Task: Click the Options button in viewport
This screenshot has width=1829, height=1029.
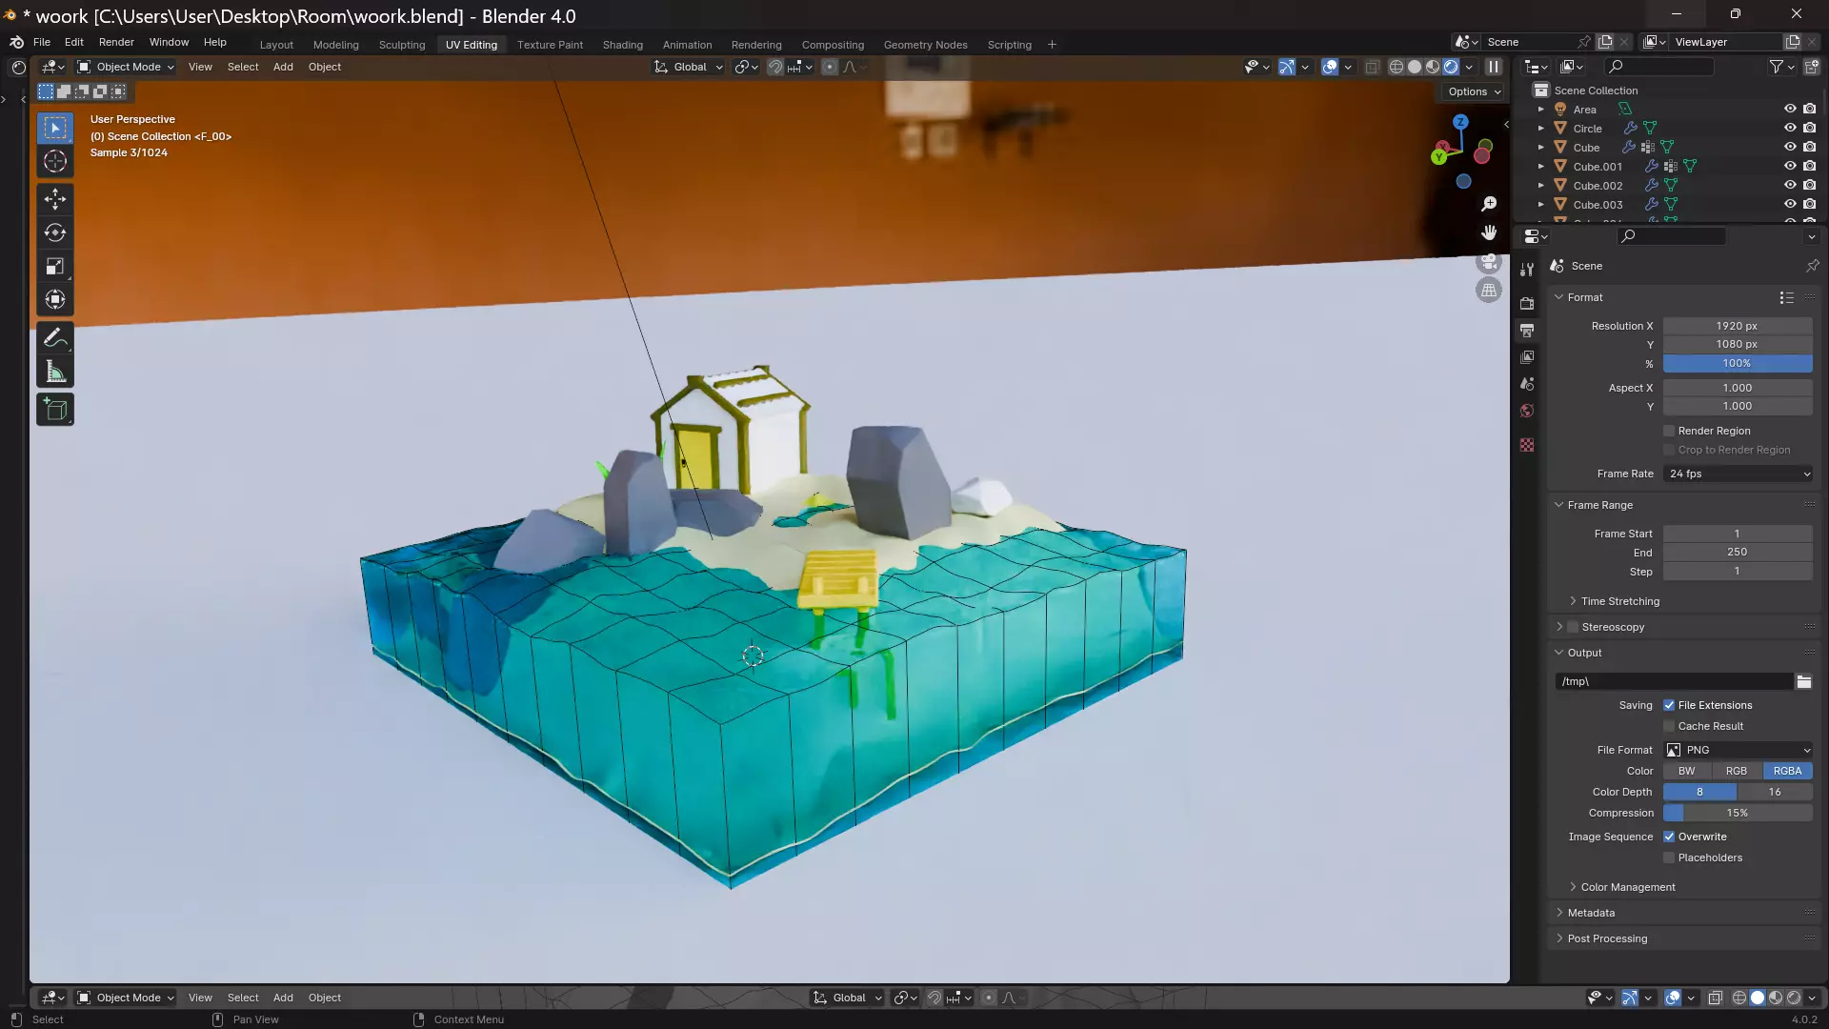Action: point(1474,91)
